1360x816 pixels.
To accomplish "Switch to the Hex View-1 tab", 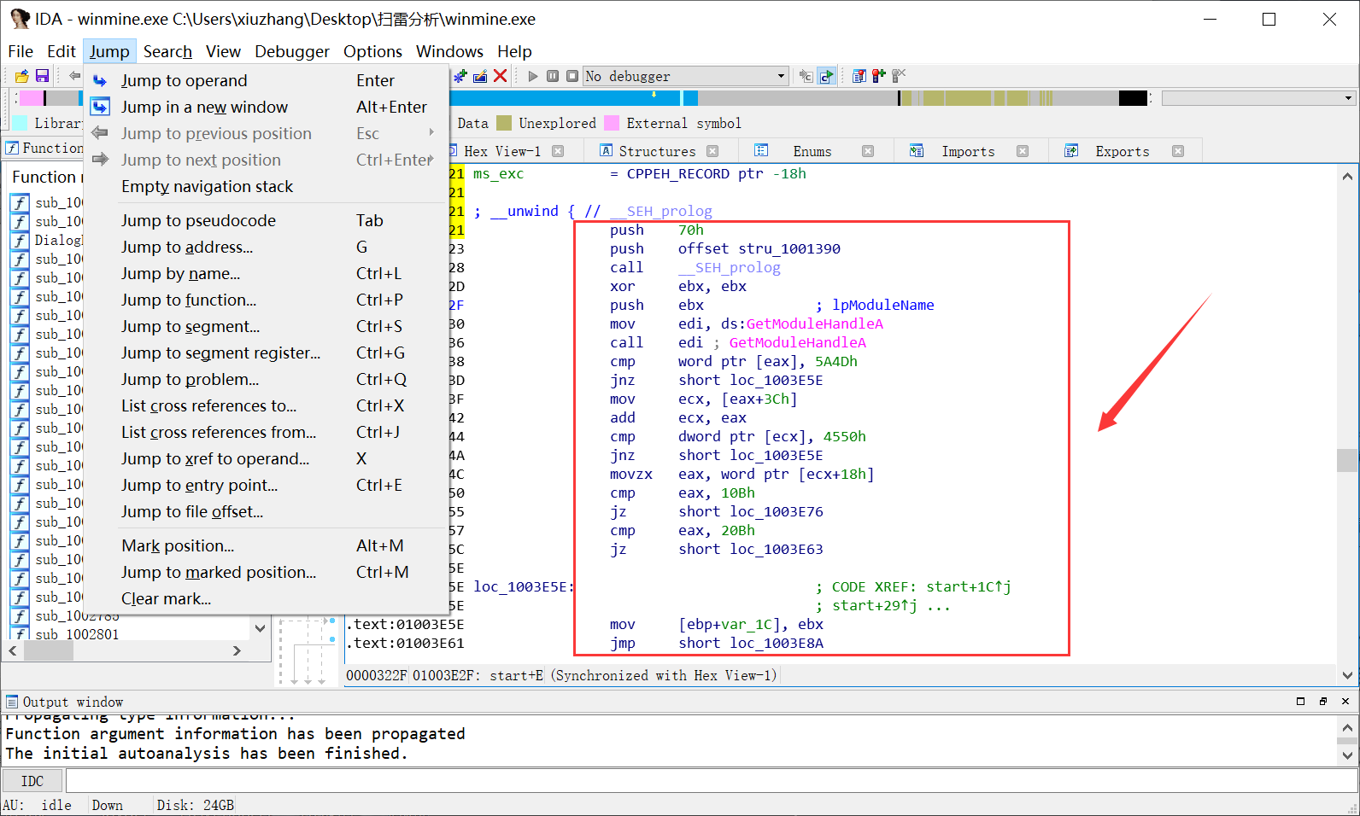I will click(502, 151).
